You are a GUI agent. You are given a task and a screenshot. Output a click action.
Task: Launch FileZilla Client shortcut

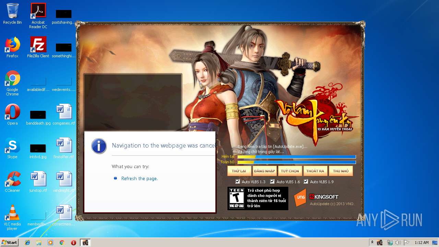click(x=38, y=47)
